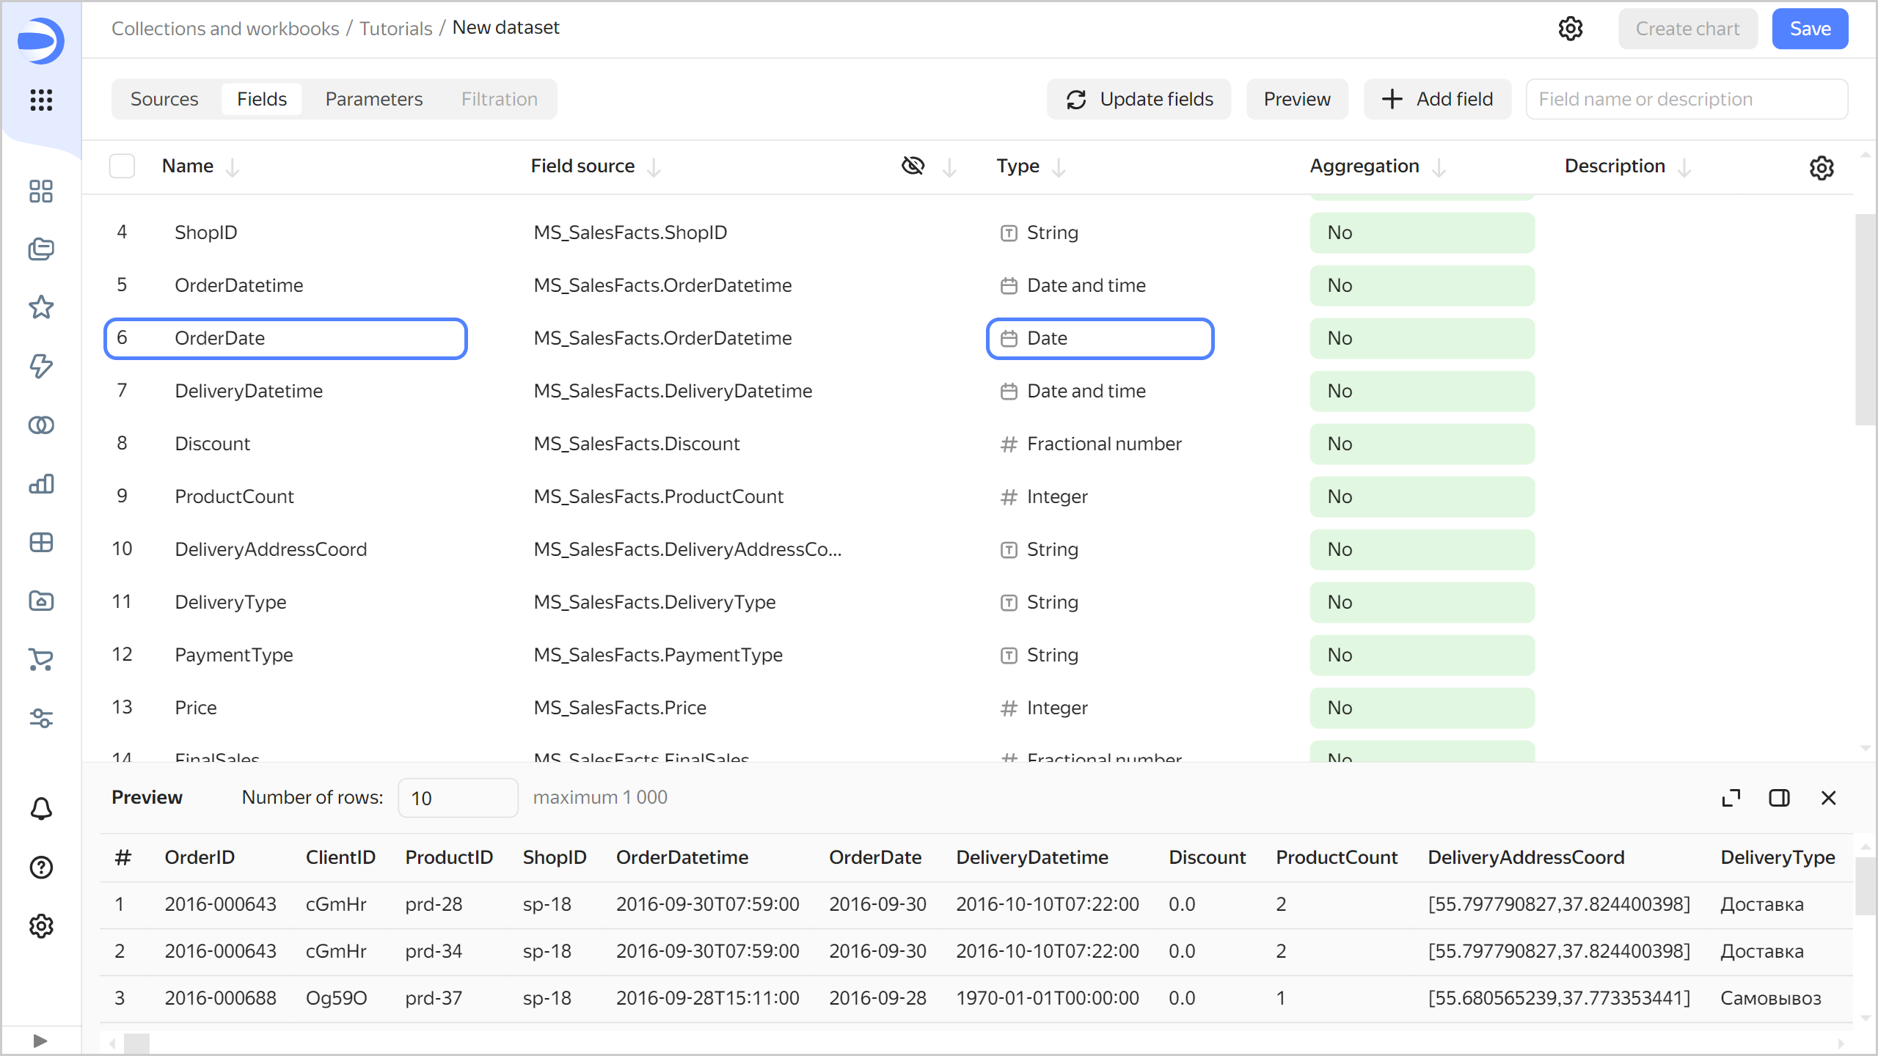Click the Add field button

[1437, 99]
